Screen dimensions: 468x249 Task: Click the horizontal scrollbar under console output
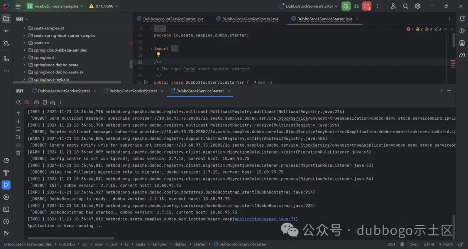69,238
